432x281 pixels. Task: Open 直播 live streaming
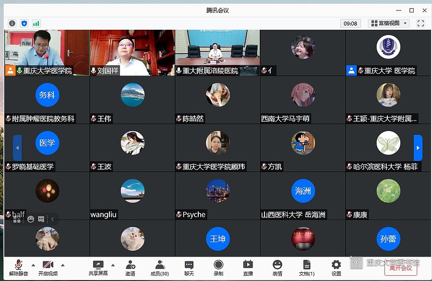pyautogui.click(x=248, y=268)
